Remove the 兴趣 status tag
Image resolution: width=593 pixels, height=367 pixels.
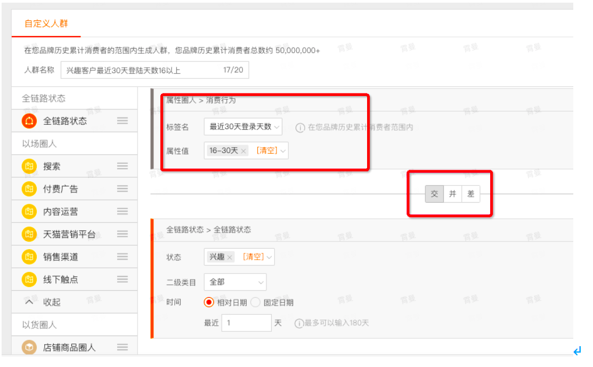230,258
